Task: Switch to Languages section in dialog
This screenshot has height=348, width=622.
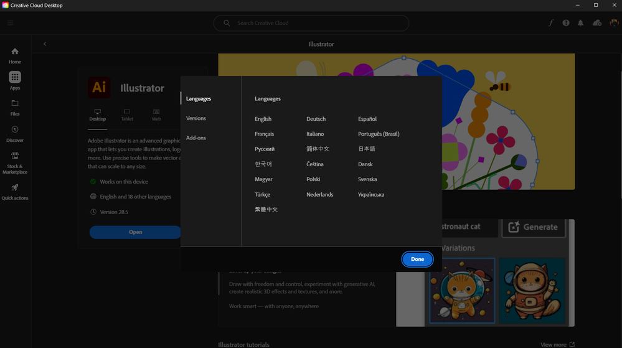Action: pyautogui.click(x=199, y=98)
